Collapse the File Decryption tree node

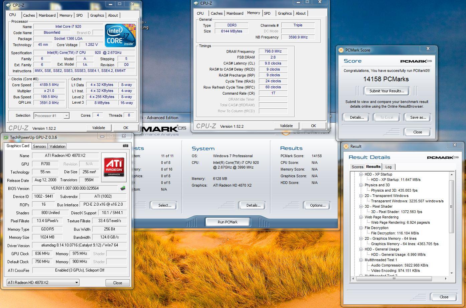pyautogui.click(x=361, y=228)
